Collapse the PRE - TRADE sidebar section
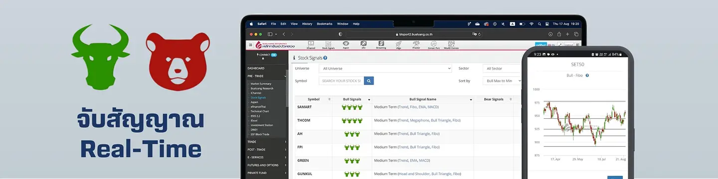This screenshot has width=718, height=179. [267, 76]
